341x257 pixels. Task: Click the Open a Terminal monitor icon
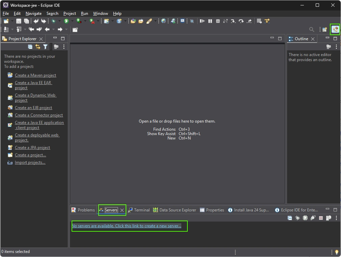pos(182,21)
